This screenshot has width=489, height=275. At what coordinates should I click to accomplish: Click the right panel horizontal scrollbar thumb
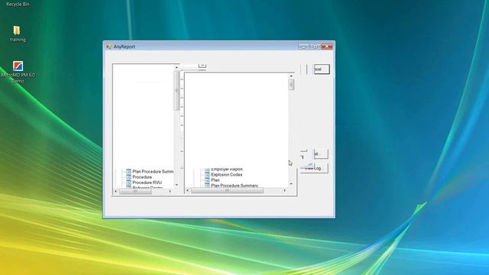click(x=227, y=190)
